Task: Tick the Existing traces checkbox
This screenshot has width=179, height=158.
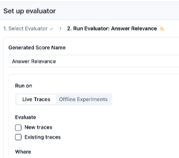Action: (x=18, y=137)
